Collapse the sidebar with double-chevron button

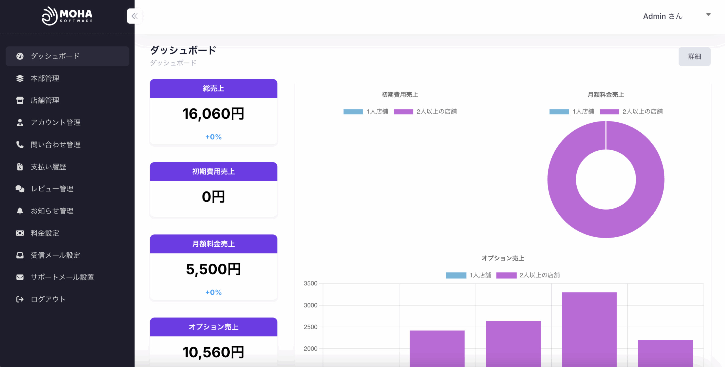coord(135,16)
